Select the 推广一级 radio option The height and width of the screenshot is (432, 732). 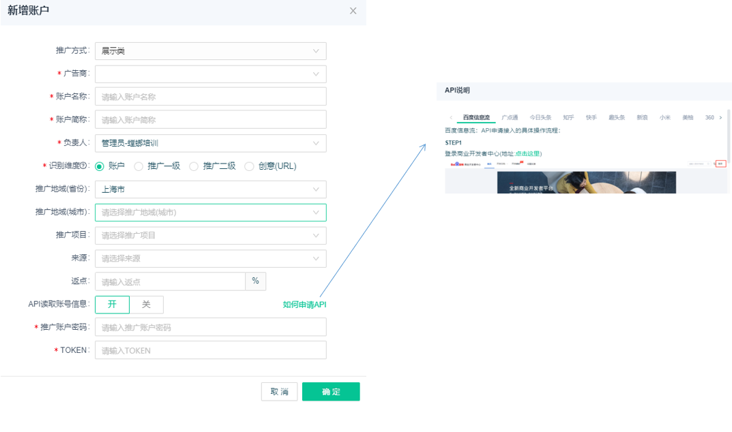139,166
